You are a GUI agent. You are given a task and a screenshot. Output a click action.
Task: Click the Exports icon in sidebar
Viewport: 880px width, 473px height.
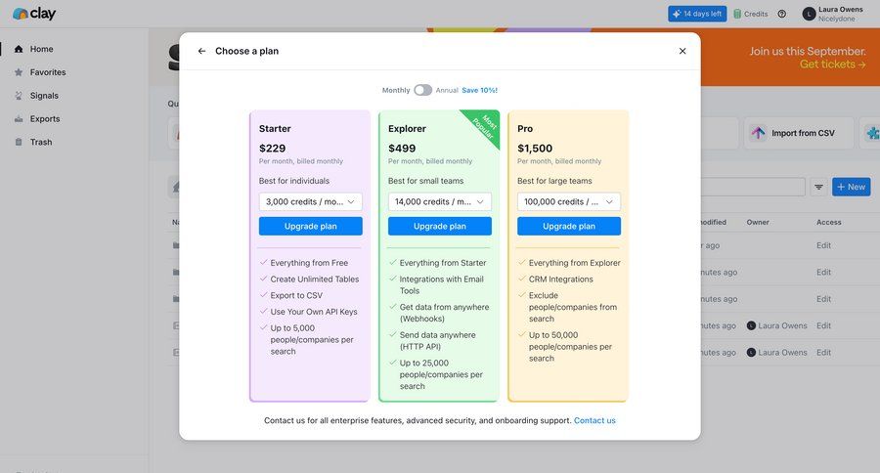coord(19,119)
